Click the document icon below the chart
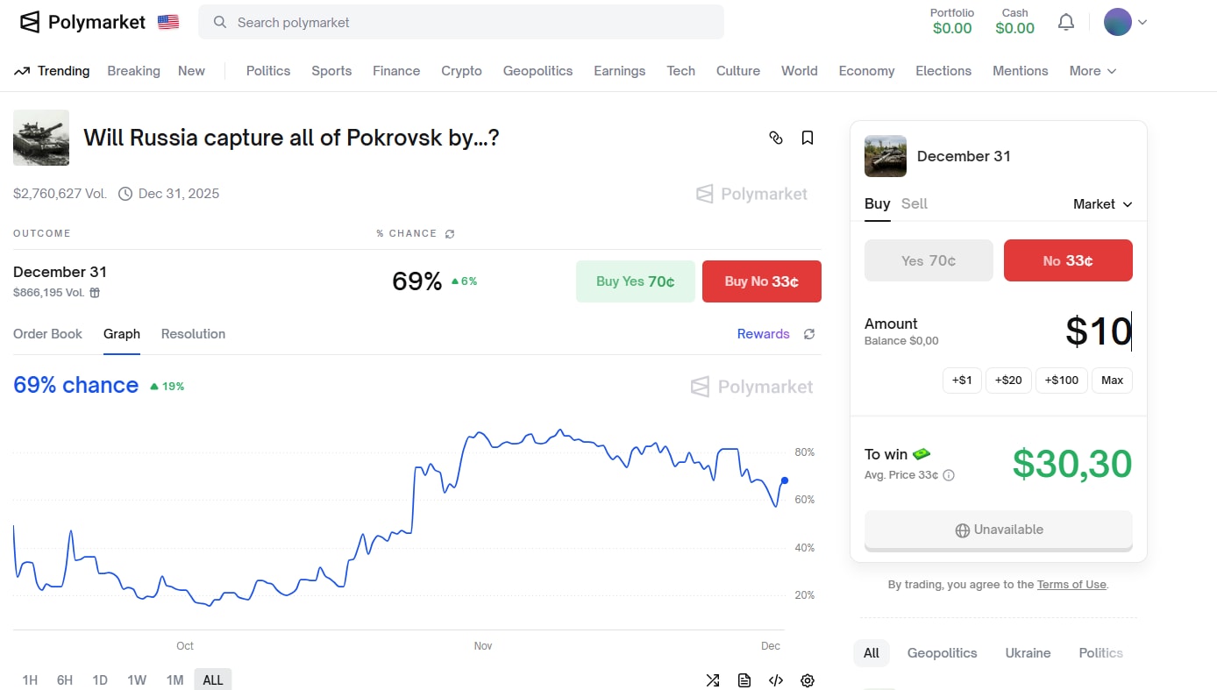1217x690 pixels. point(744,680)
